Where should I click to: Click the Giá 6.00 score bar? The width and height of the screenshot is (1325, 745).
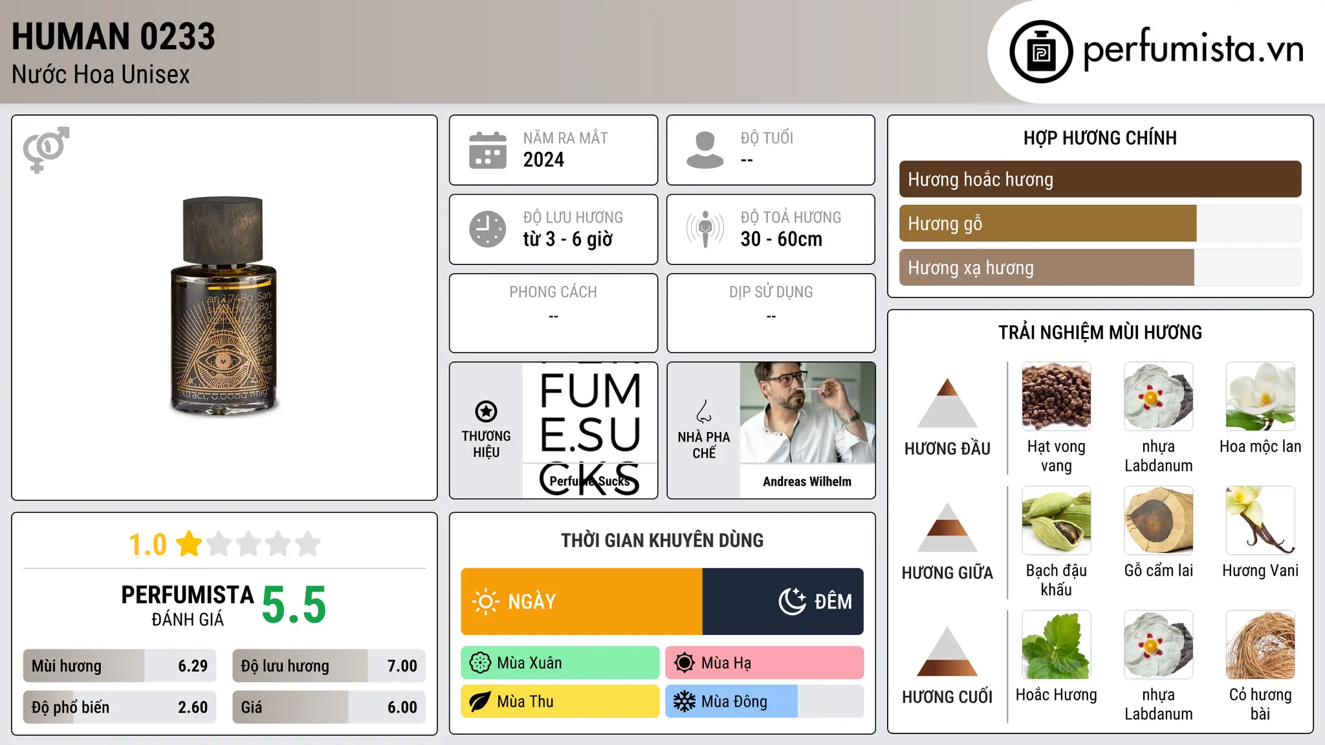click(329, 707)
